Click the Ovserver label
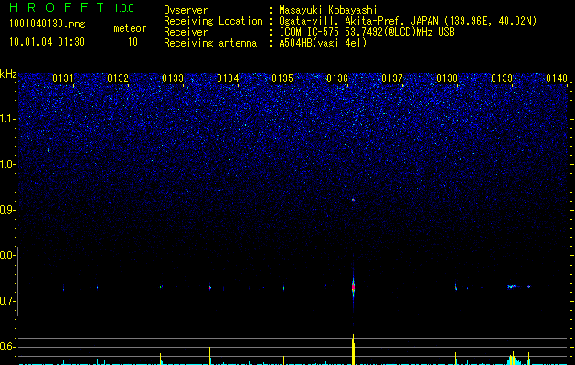Viewport: 575px width, 365px height. click(x=186, y=10)
